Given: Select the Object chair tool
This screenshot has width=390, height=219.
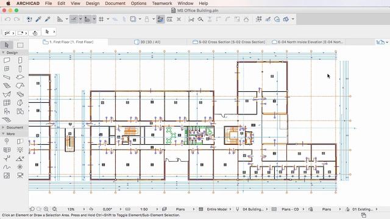Looking at the screenshot, I should point(7,111).
